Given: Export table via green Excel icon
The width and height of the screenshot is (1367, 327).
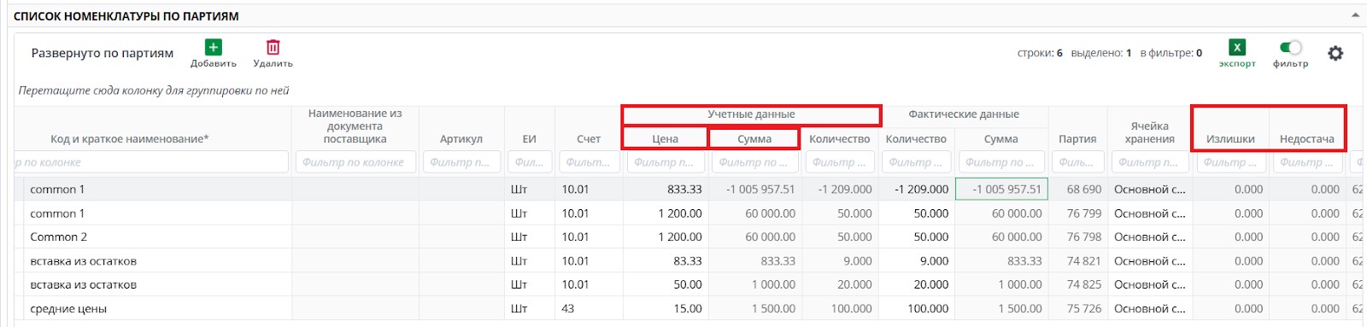Looking at the screenshot, I should point(1236,48).
